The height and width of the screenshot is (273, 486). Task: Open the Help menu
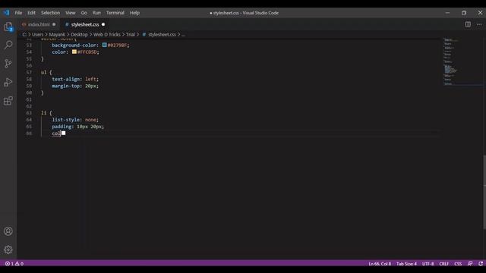pos(134,13)
